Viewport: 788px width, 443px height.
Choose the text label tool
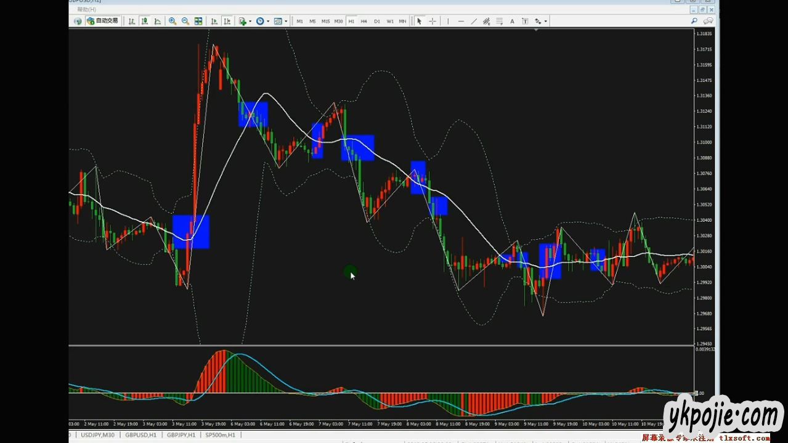pos(512,21)
